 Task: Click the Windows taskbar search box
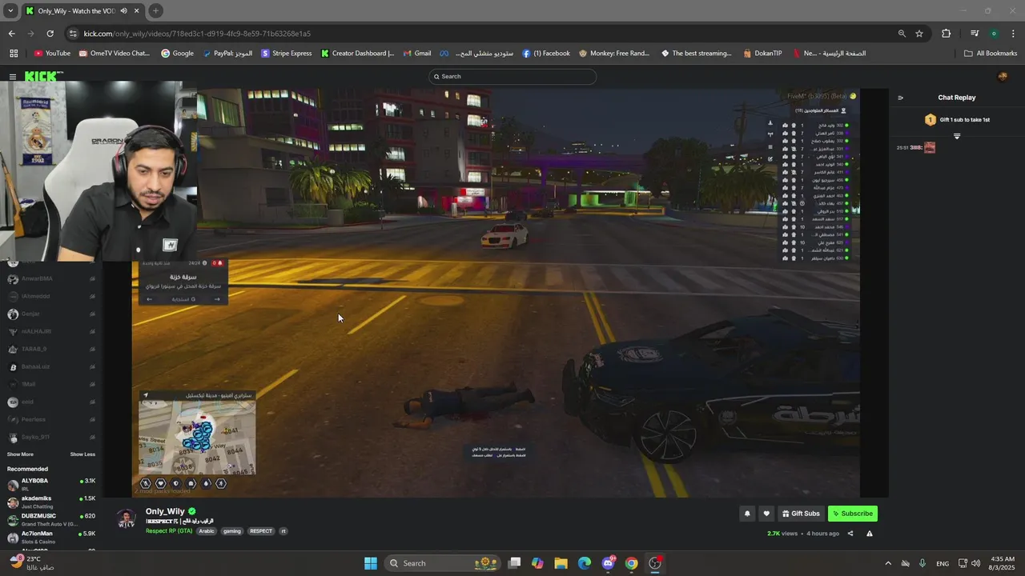point(443,563)
